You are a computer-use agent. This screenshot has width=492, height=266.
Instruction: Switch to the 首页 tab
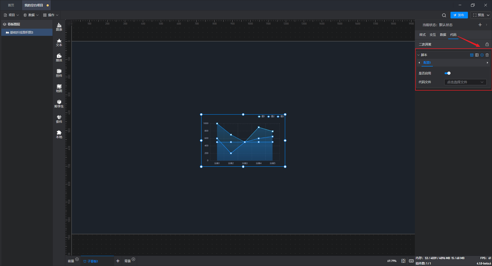11,5
